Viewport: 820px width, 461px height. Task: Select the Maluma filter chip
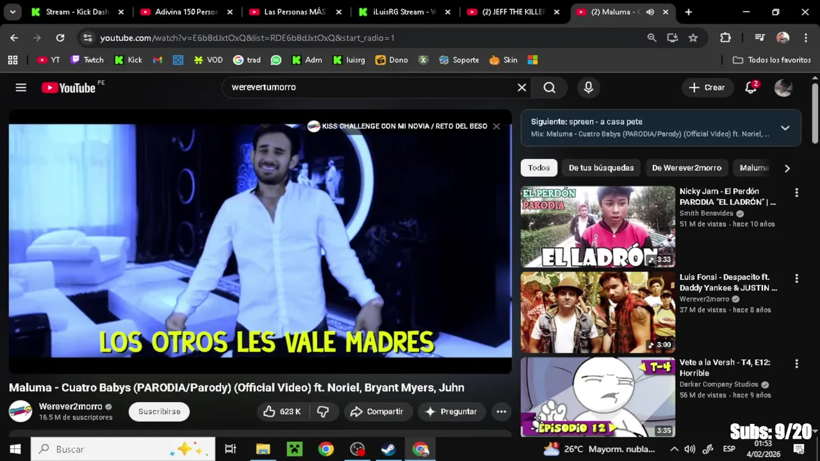coord(754,168)
